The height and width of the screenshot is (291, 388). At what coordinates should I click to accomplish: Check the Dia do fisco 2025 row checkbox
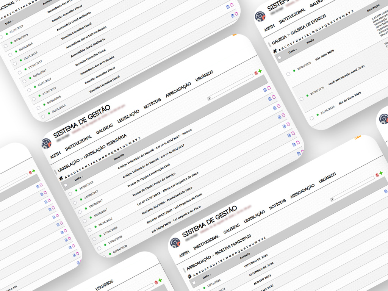point(311,118)
